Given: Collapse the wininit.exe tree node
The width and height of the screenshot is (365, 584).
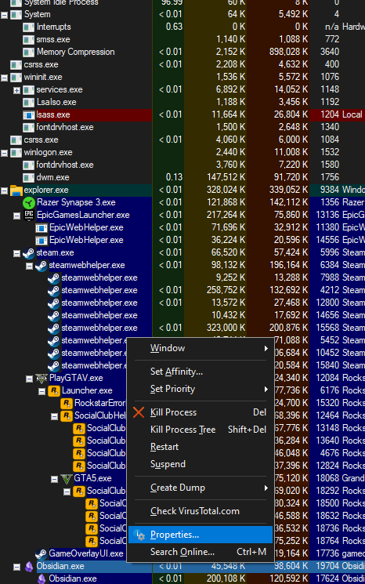Looking at the screenshot, I should [4, 78].
